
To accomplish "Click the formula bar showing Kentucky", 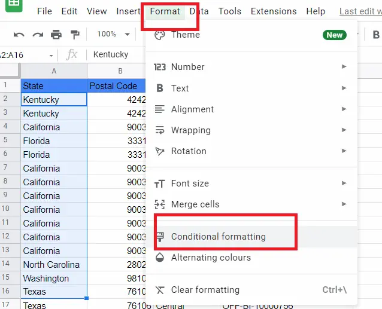I will [x=116, y=54].
